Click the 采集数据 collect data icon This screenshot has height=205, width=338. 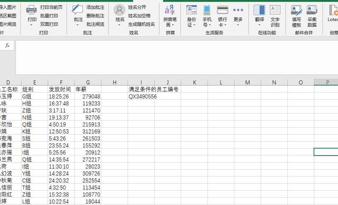click(x=312, y=10)
